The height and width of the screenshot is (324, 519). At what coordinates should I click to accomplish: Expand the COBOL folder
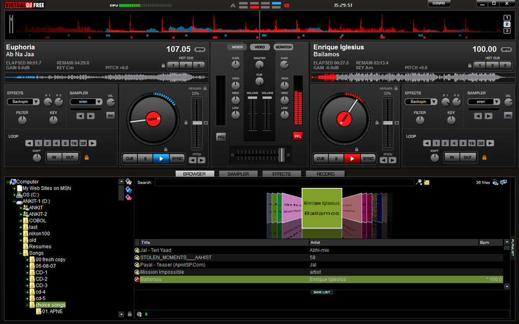tap(20, 221)
